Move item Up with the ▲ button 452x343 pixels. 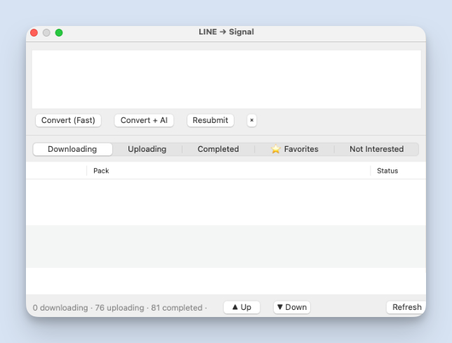[x=241, y=307]
